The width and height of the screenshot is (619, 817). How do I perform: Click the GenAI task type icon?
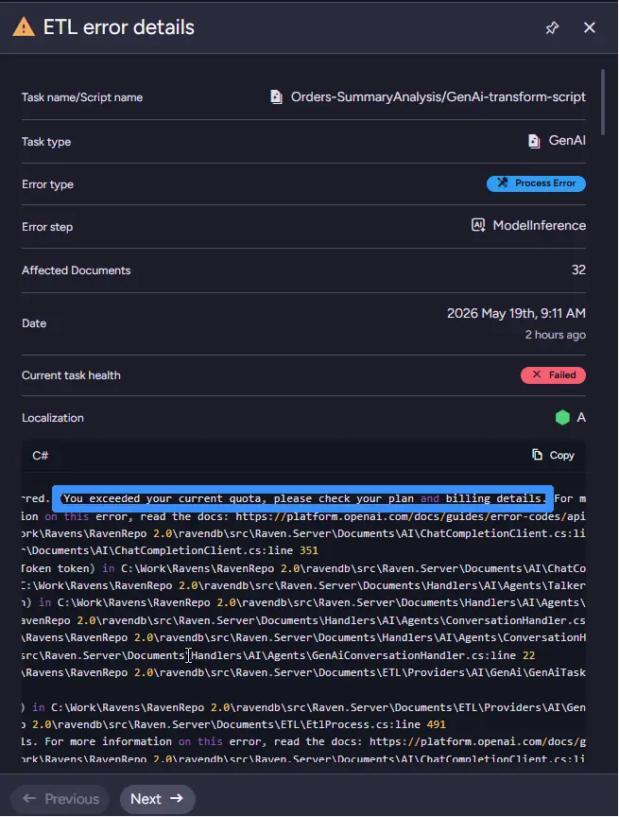tap(534, 141)
